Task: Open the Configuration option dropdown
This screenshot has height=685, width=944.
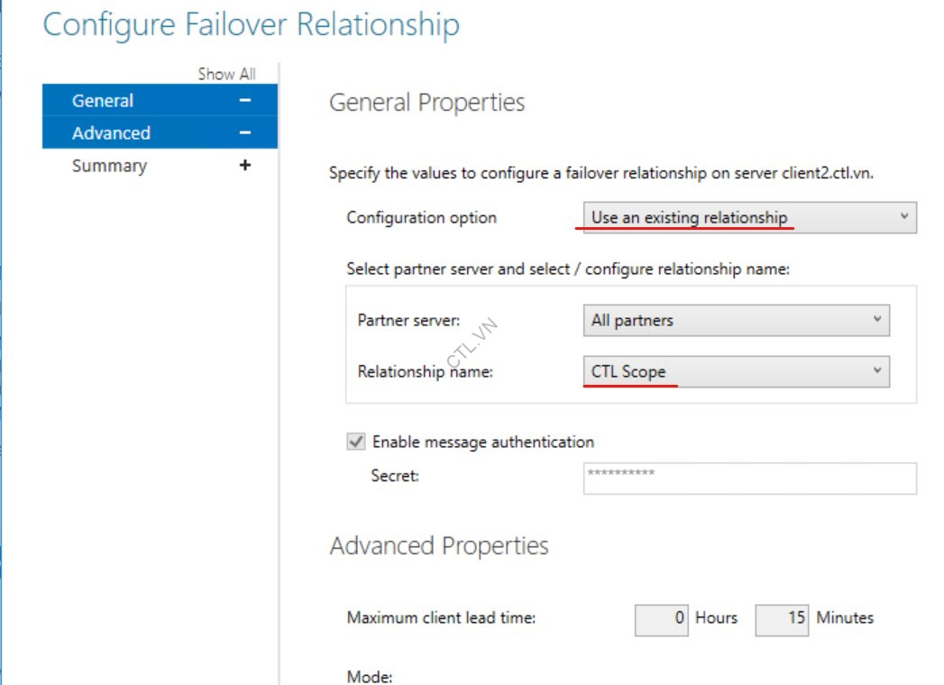Action: coord(748,217)
